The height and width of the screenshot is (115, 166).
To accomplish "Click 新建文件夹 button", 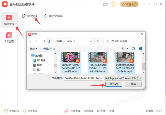I will [49, 49].
